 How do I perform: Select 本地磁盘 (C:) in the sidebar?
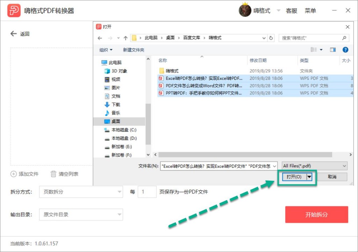pos(120,129)
